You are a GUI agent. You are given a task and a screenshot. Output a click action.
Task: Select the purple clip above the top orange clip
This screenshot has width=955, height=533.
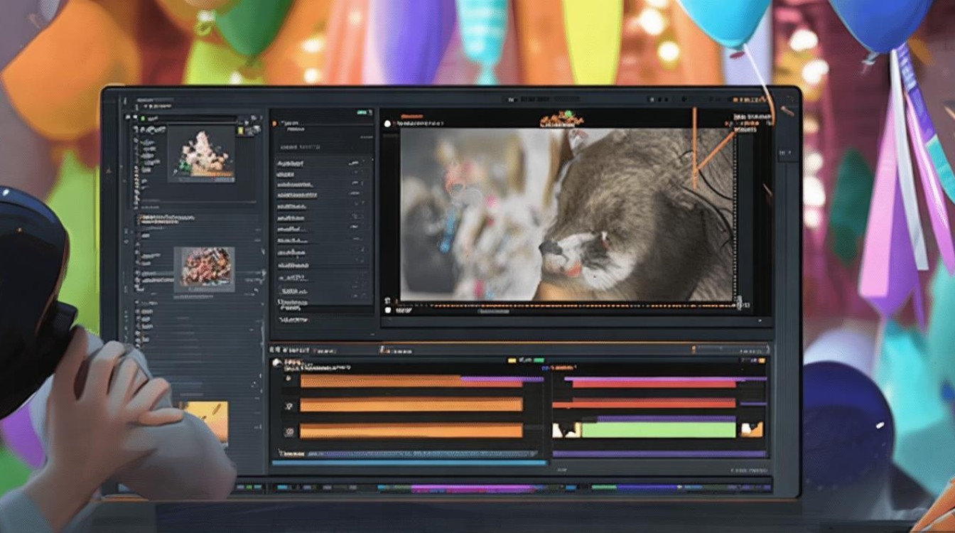pyautogui.click(x=502, y=379)
